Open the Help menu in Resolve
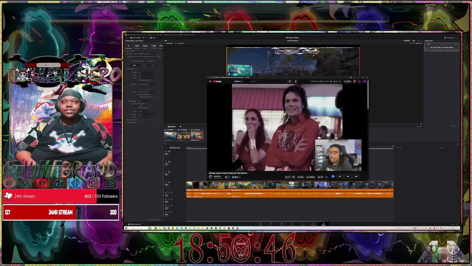472x266 pixels. pyautogui.click(x=192, y=35)
